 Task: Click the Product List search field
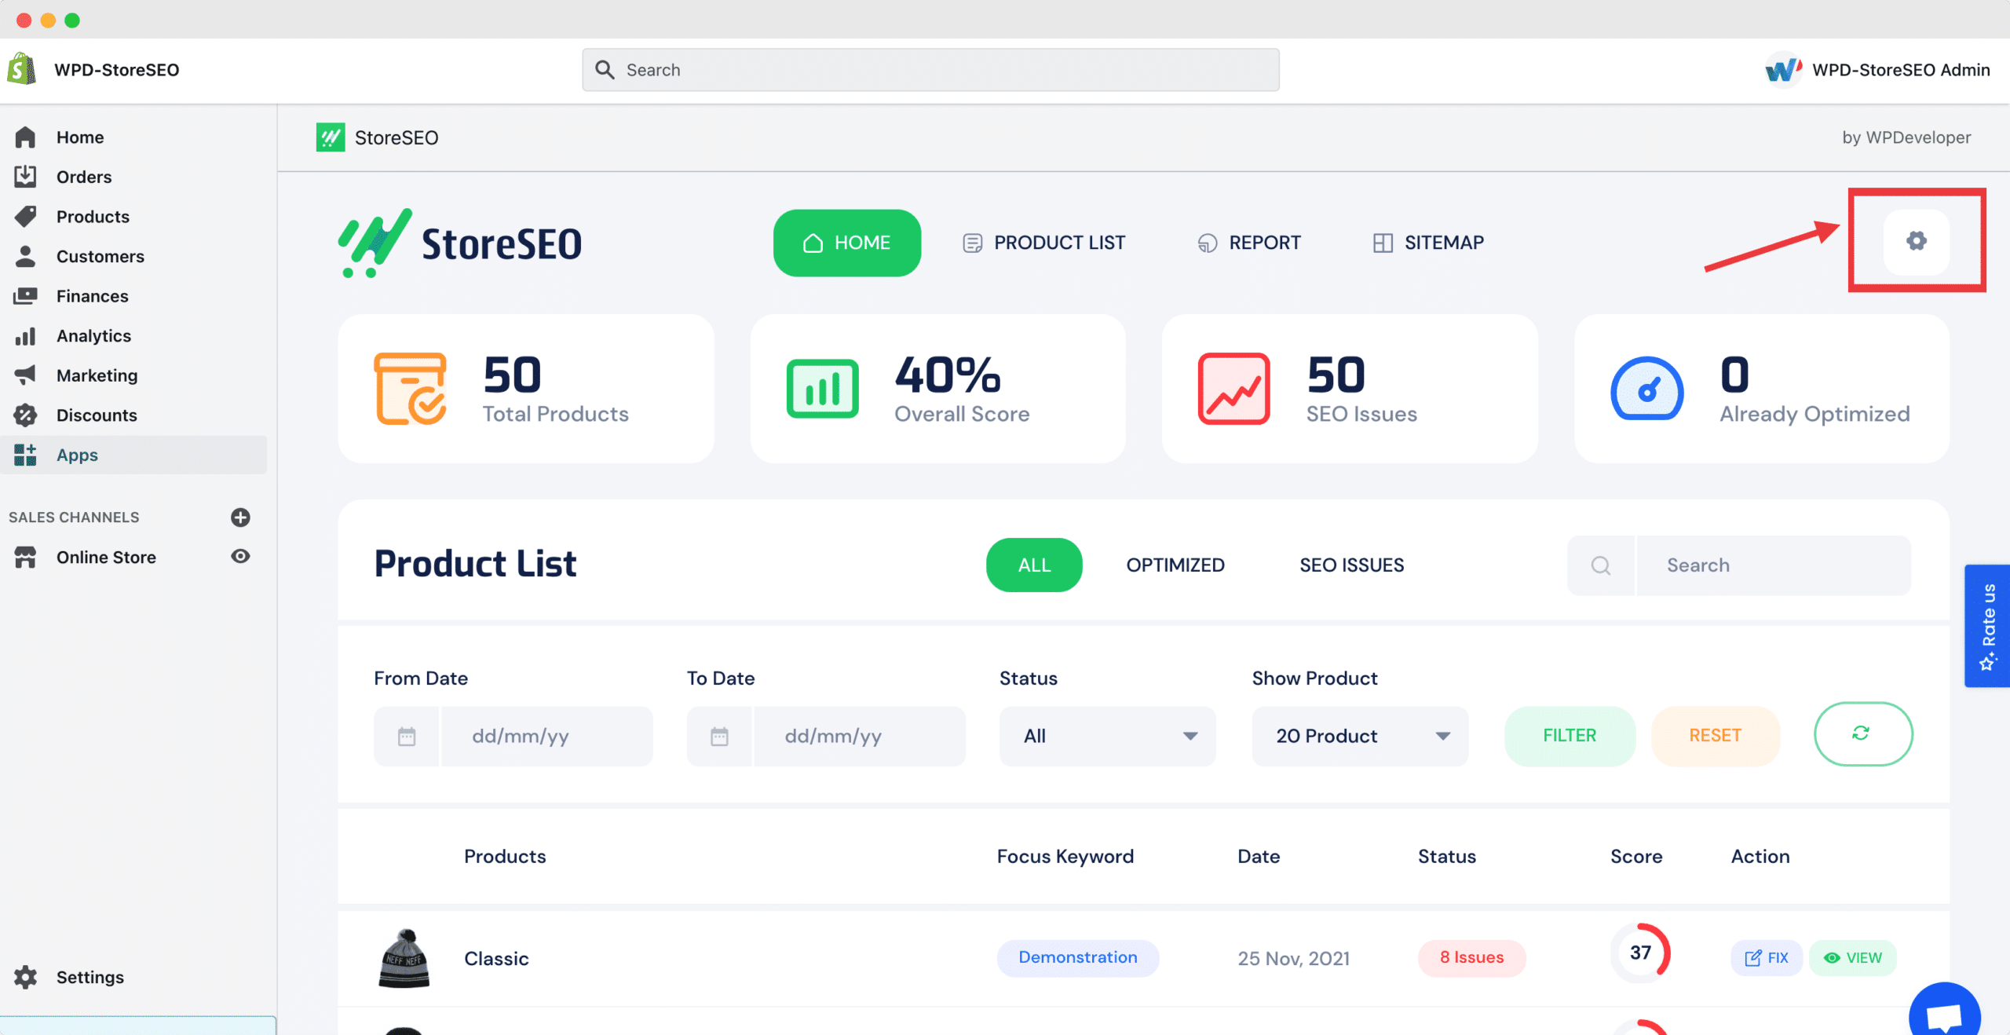point(1774,565)
